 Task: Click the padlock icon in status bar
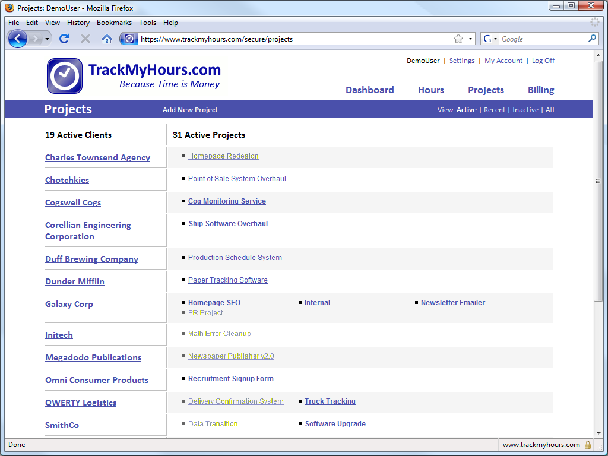click(x=588, y=445)
